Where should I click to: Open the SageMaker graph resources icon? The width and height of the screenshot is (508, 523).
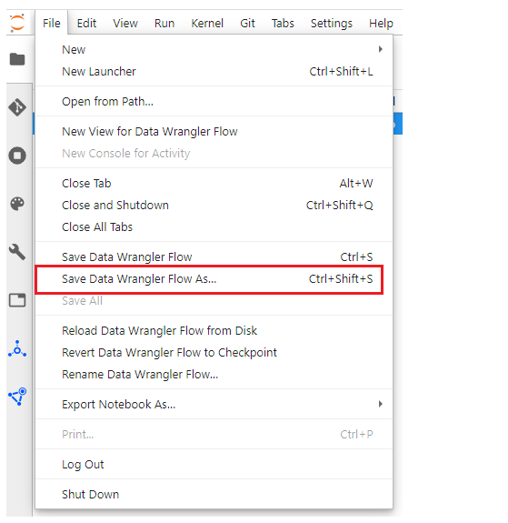point(17,397)
